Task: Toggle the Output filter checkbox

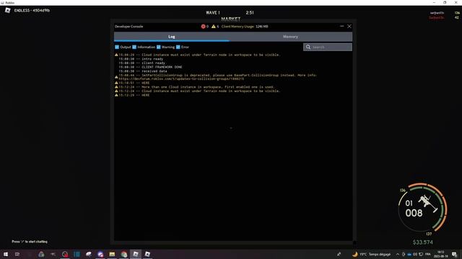Action: coord(117,47)
